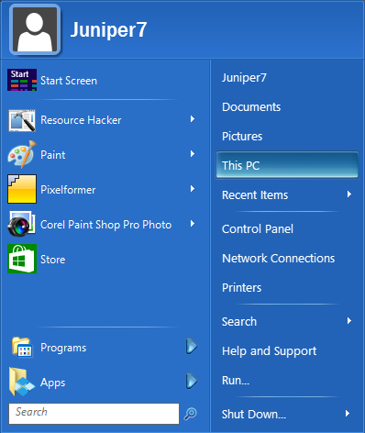Viewport: 365px width, 433px height.
Task: Launch Resource Hacker from its hammer icon
Action: [22, 120]
